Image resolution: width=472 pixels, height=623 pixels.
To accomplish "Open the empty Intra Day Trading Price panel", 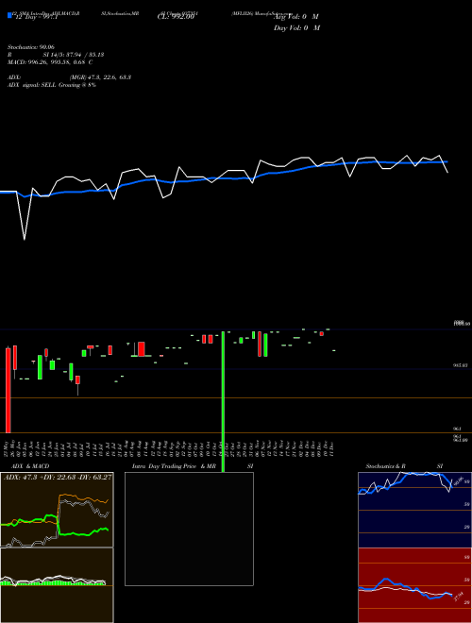I will 189,529.
